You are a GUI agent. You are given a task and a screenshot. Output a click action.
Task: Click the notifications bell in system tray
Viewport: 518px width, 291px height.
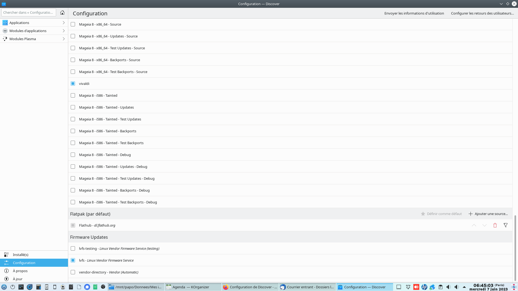[408, 287]
